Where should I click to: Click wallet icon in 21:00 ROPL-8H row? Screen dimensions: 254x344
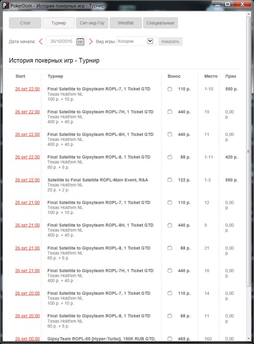coord(170,225)
